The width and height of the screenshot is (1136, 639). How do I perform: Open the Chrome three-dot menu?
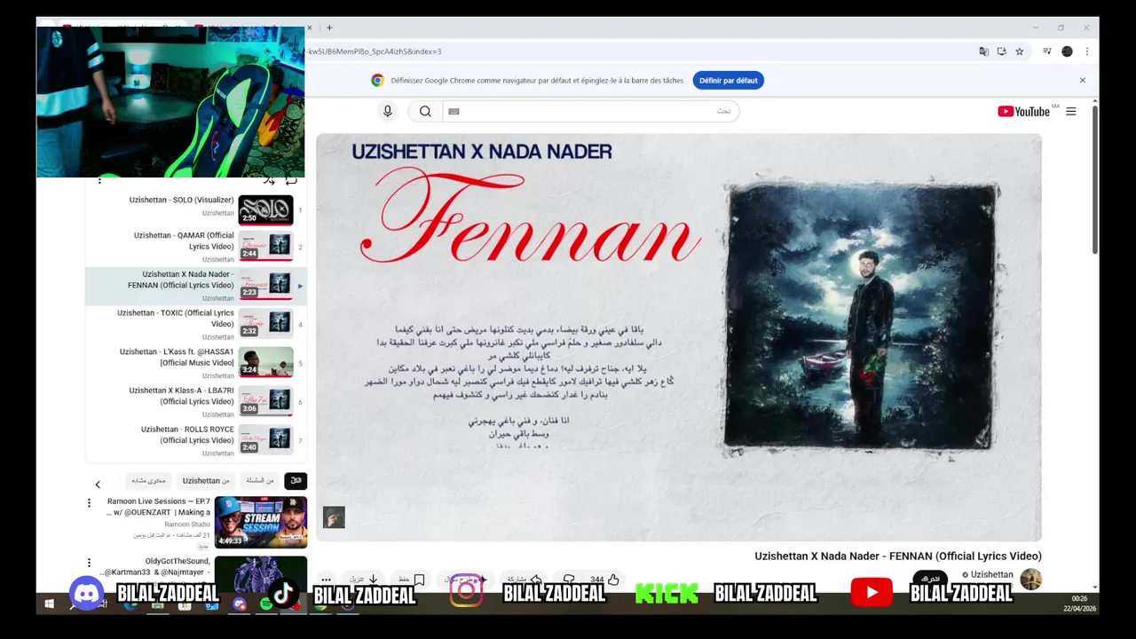[1086, 51]
